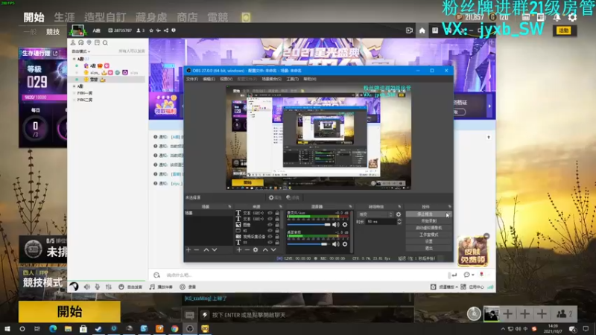Move scene down in OBS scenes panel

(215, 250)
